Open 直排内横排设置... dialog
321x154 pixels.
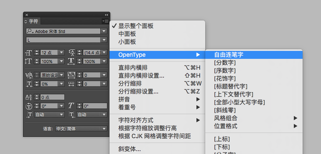pos(157,76)
